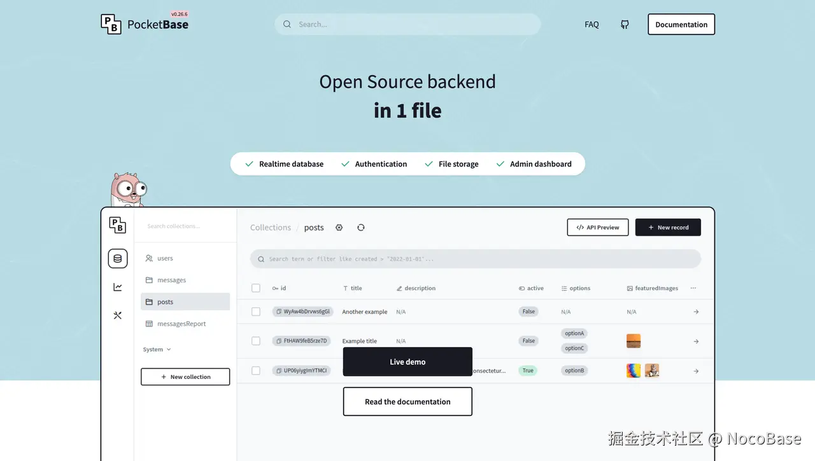
Task: Click Read the documentation button
Action: pyautogui.click(x=407, y=402)
